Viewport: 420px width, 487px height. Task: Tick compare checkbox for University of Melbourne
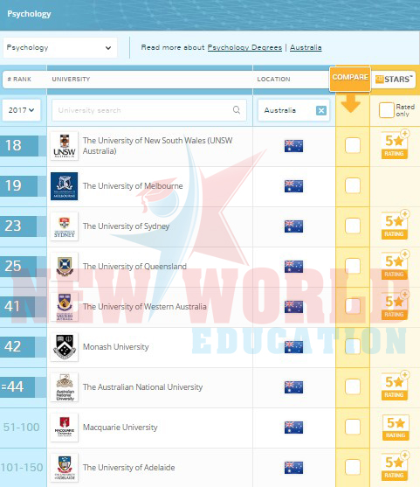point(353,185)
